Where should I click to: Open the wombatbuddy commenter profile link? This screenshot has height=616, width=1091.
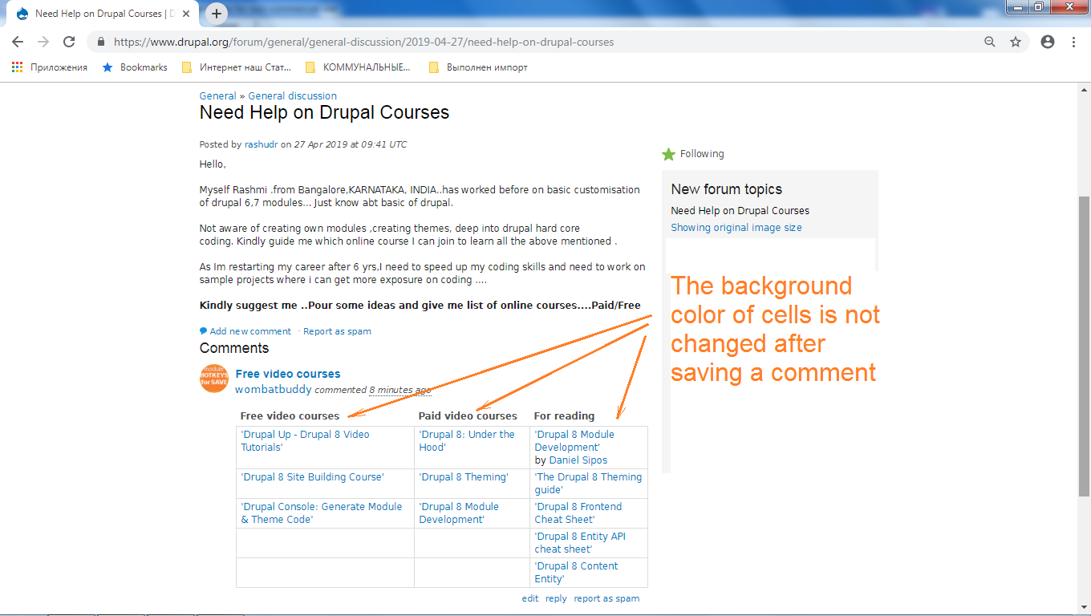click(274, 390)
